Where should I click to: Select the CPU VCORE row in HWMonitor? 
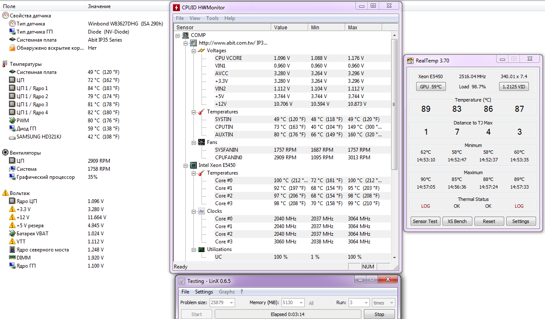click(x=282, y=58)
